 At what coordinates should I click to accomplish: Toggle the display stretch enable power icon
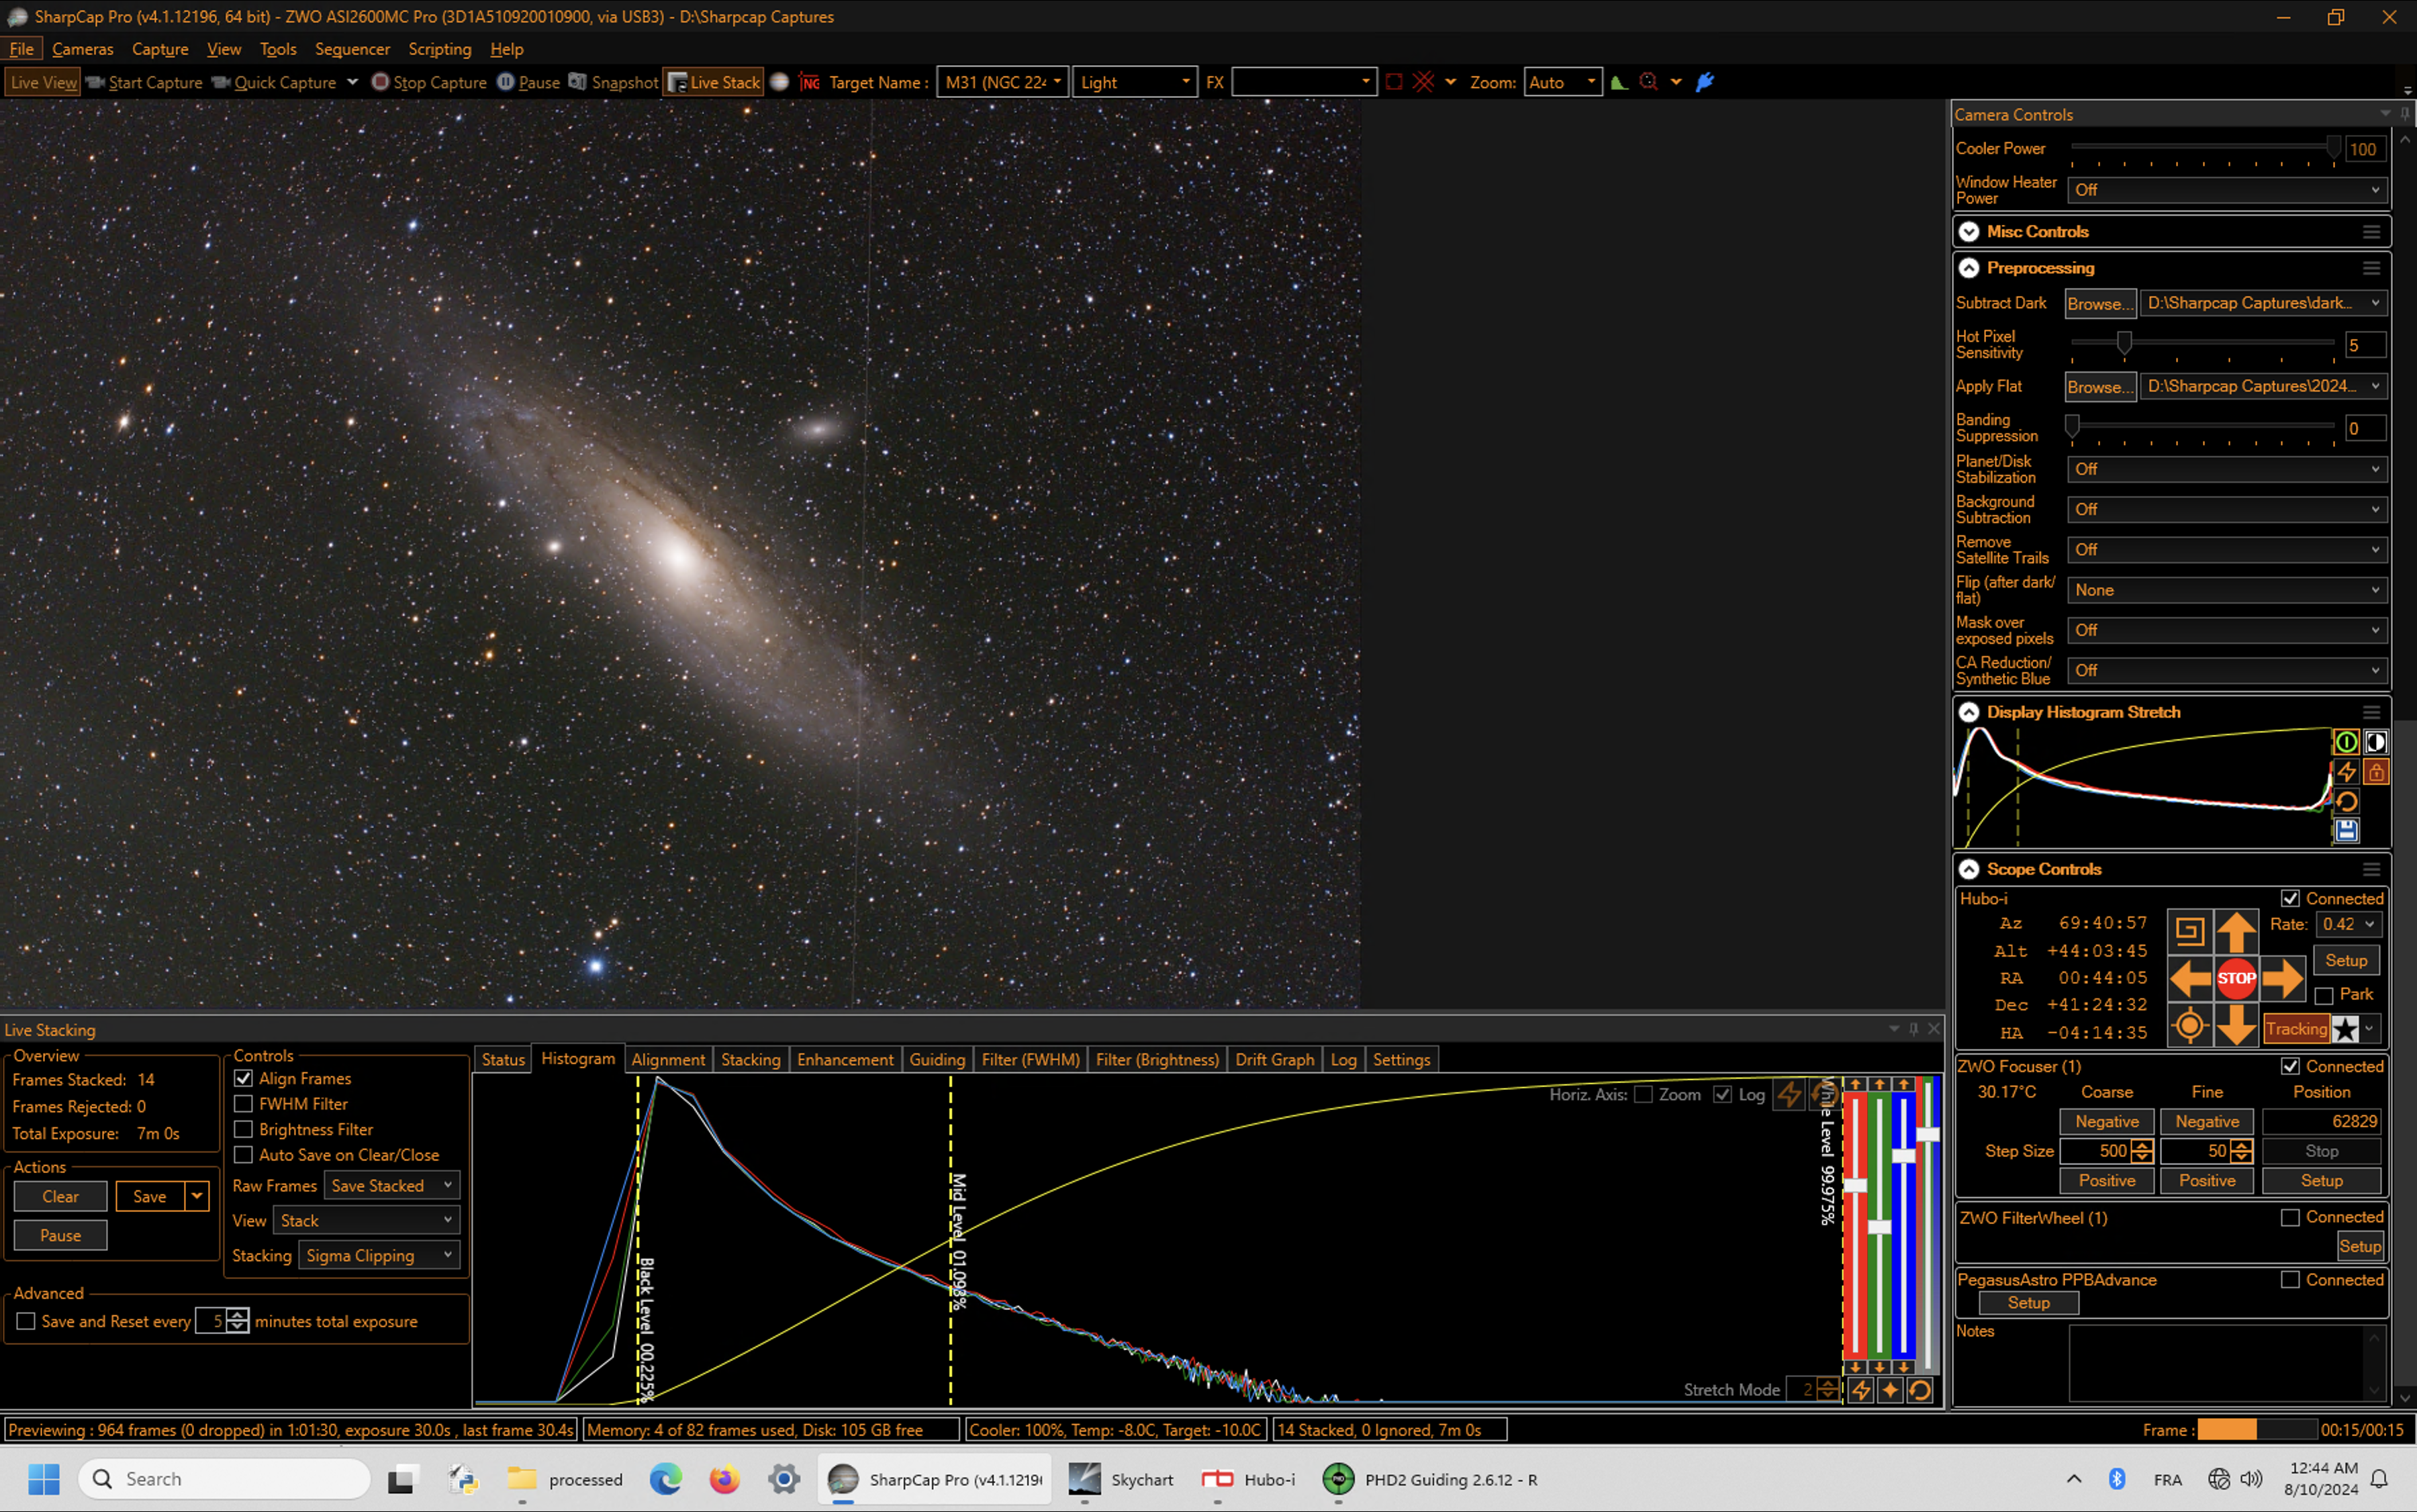2346,741
